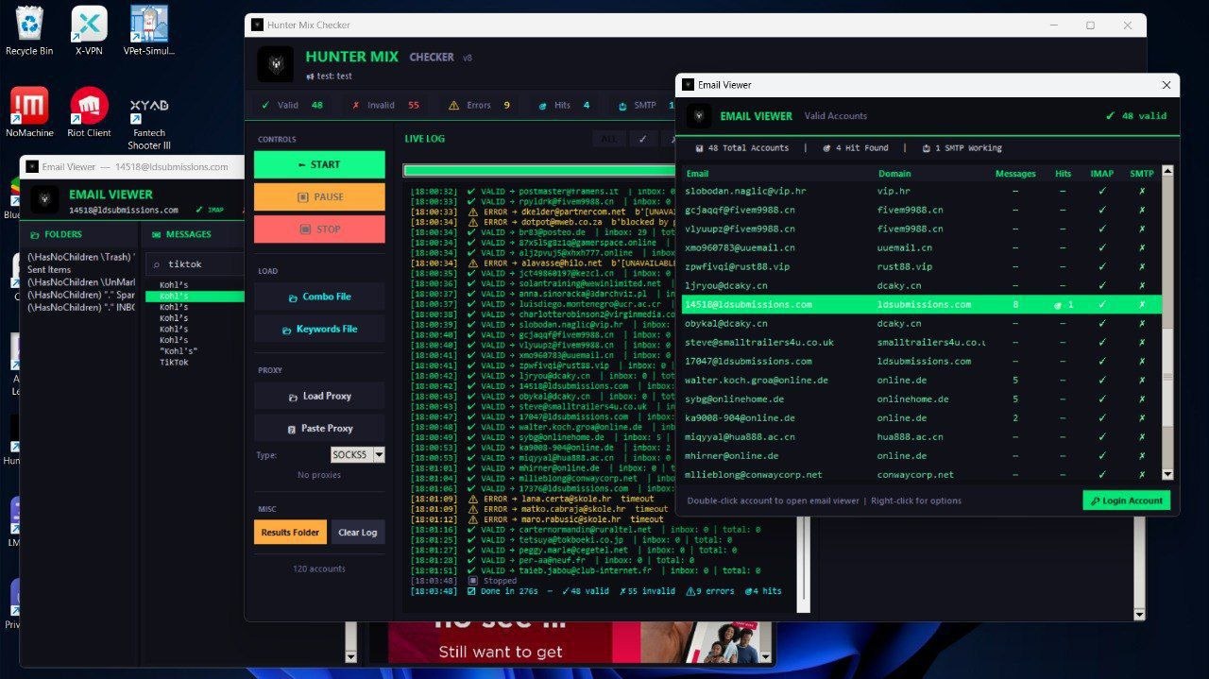Launch NoMachine from the desktop

tap(29, 112)
